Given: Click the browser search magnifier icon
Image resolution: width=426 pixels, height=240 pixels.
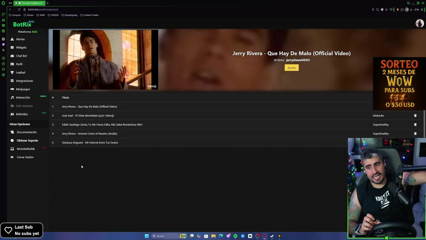Looking at the screenshot, I should pyautogui.click(x=408, y=3).
